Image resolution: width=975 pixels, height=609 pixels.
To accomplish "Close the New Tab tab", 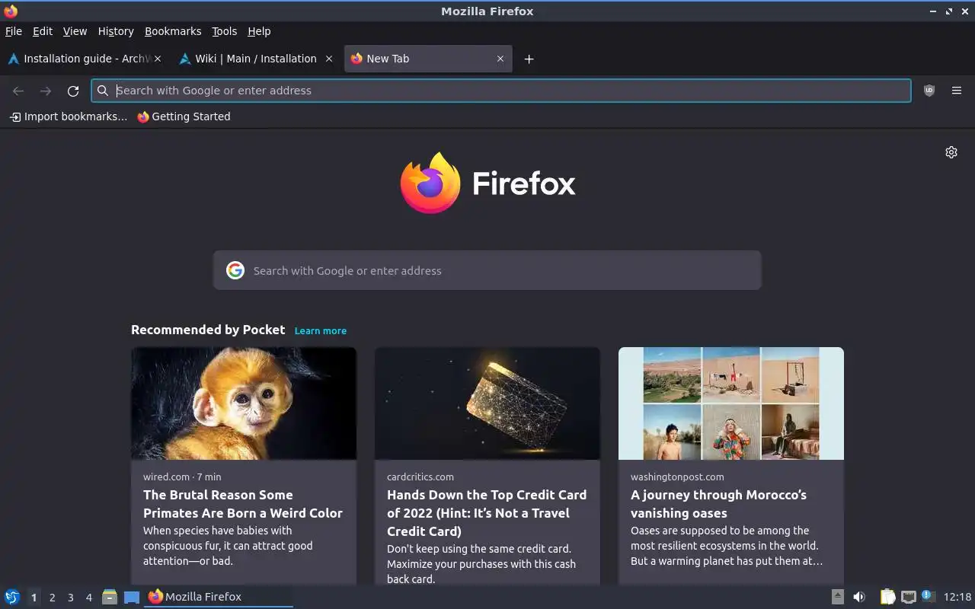I will 500,59.
